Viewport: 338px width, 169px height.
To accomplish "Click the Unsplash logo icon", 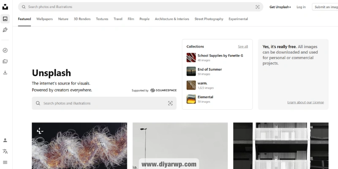I will point(5,7).
